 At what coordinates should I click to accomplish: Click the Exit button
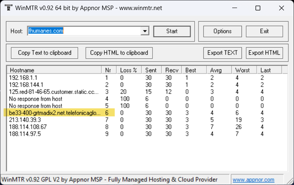[264, 31]
